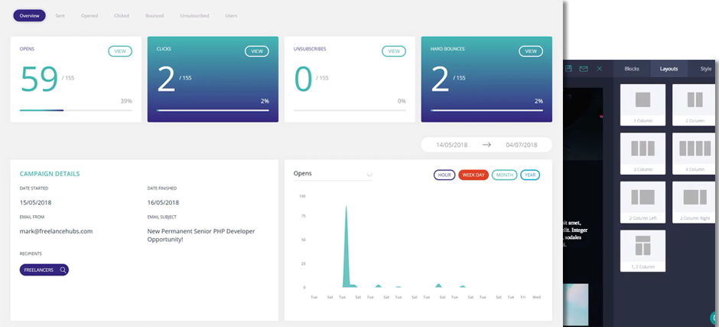This screenshot has height=327, width=719.
Task: Open the Layouts tab in editor panel
Action: (x=669, y=69)
